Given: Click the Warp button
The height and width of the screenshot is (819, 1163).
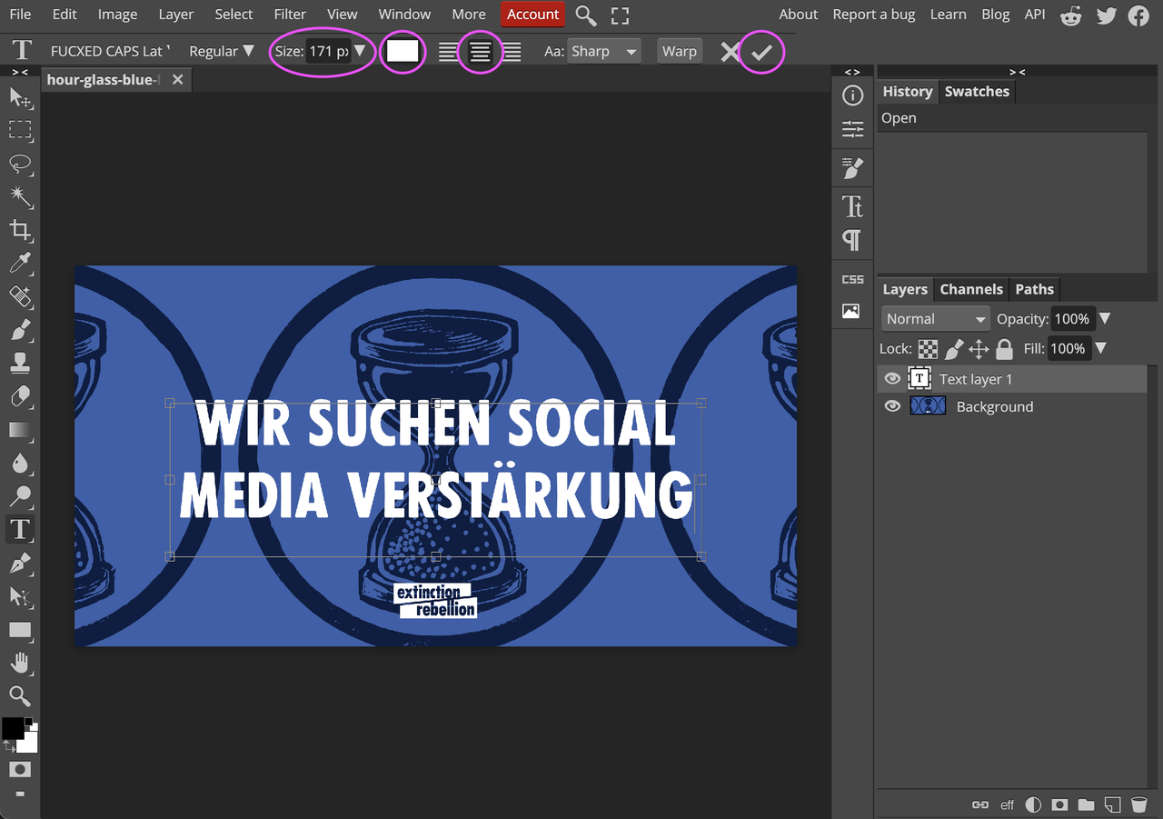Looking at the screenshot, I should click(679, 52).
